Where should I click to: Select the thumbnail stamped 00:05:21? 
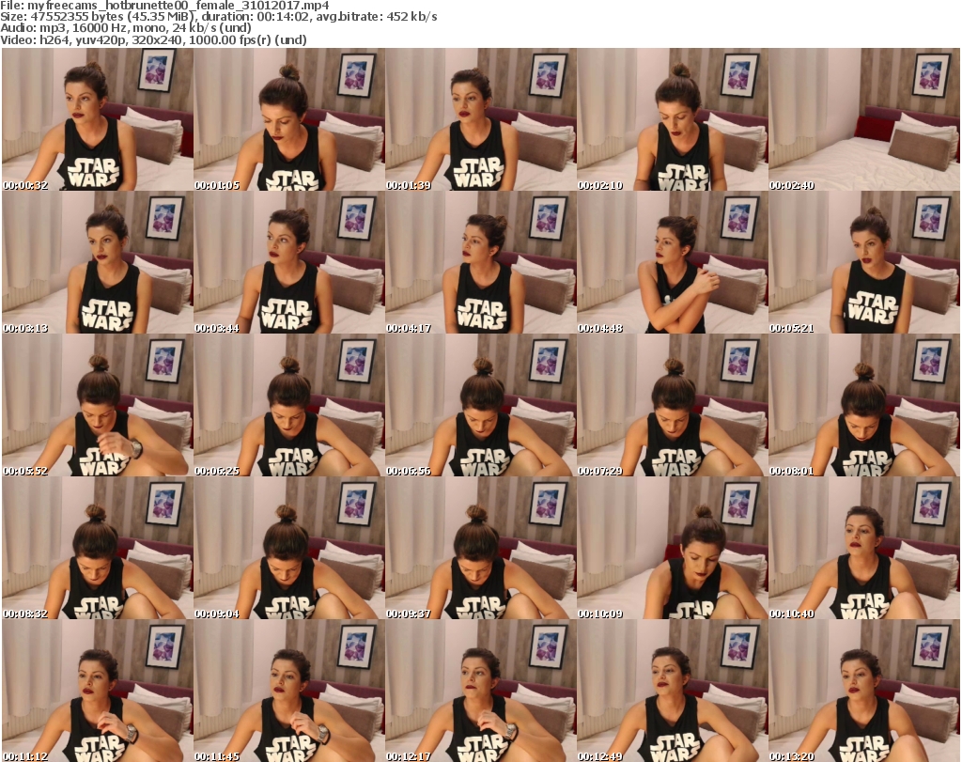[863, 262]
